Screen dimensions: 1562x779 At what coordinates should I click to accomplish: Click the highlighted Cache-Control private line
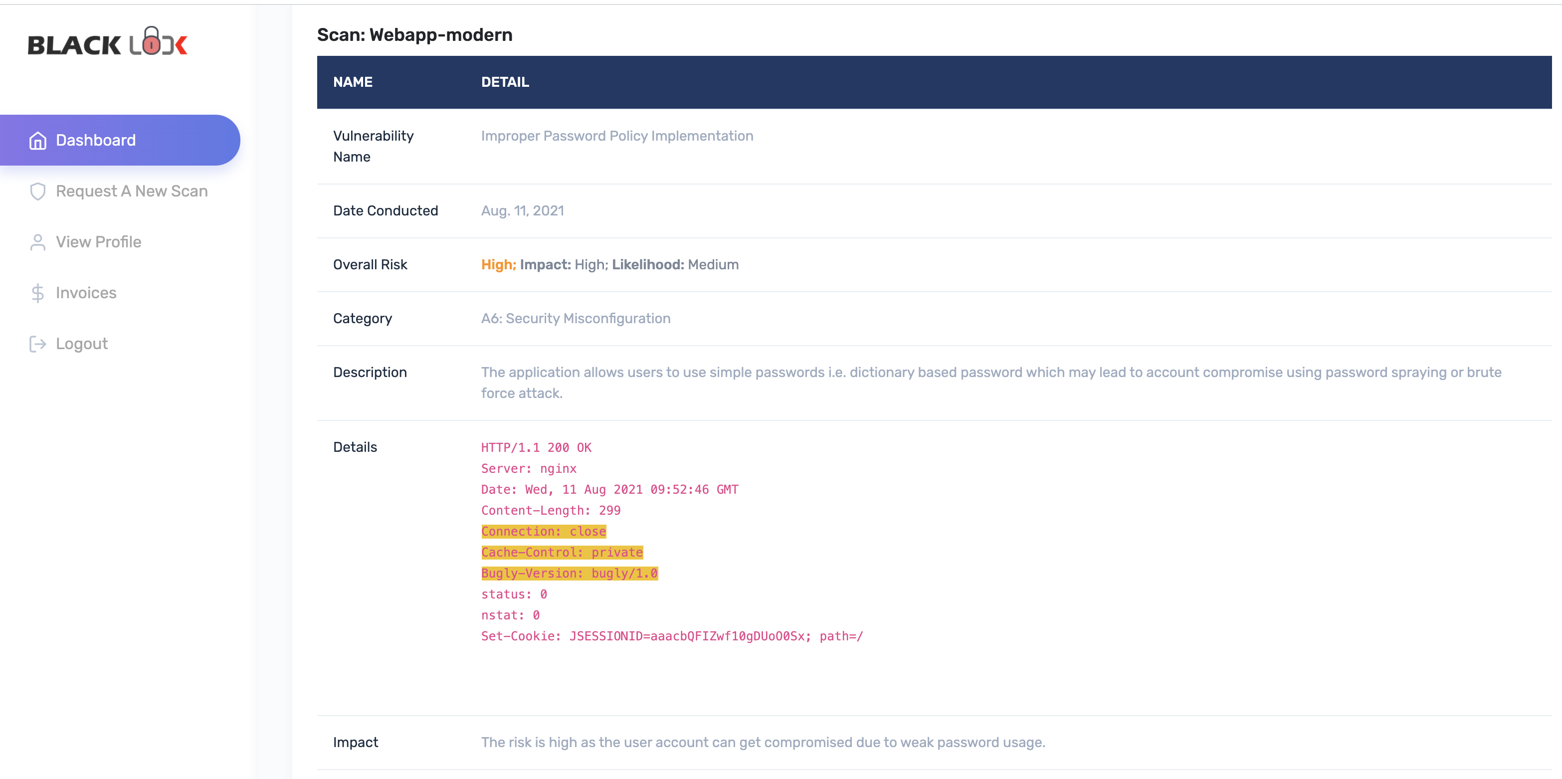[x=562, y=552]
